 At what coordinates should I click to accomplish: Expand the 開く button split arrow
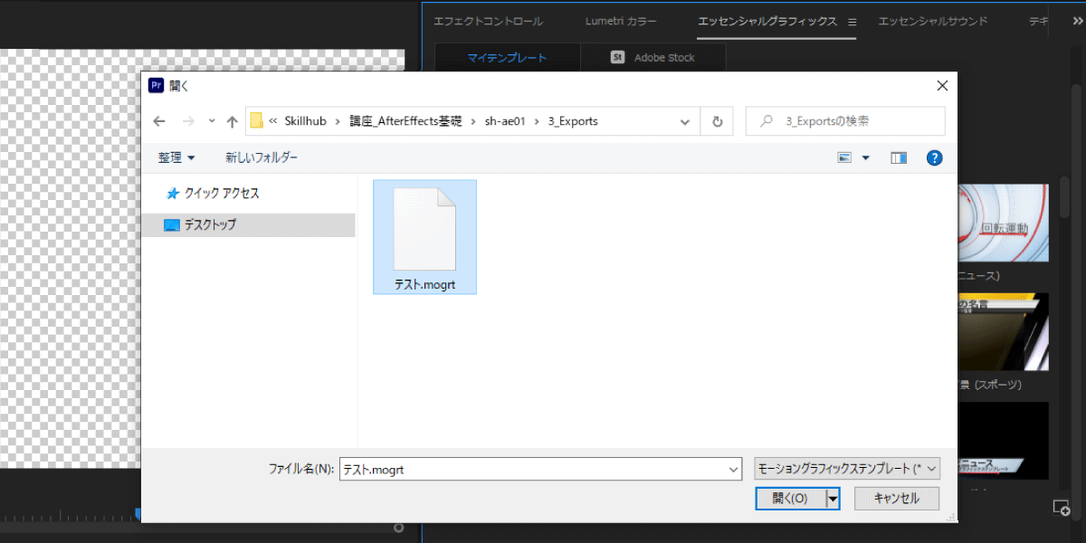tap(833, 499)
